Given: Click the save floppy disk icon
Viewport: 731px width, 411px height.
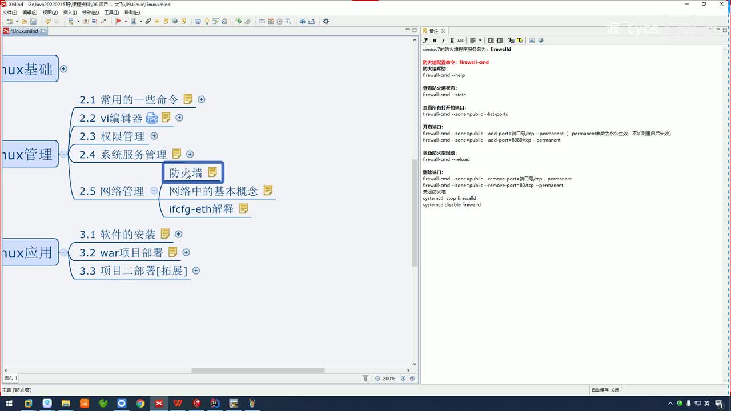Looking at the screenshot, I should 34,22.
